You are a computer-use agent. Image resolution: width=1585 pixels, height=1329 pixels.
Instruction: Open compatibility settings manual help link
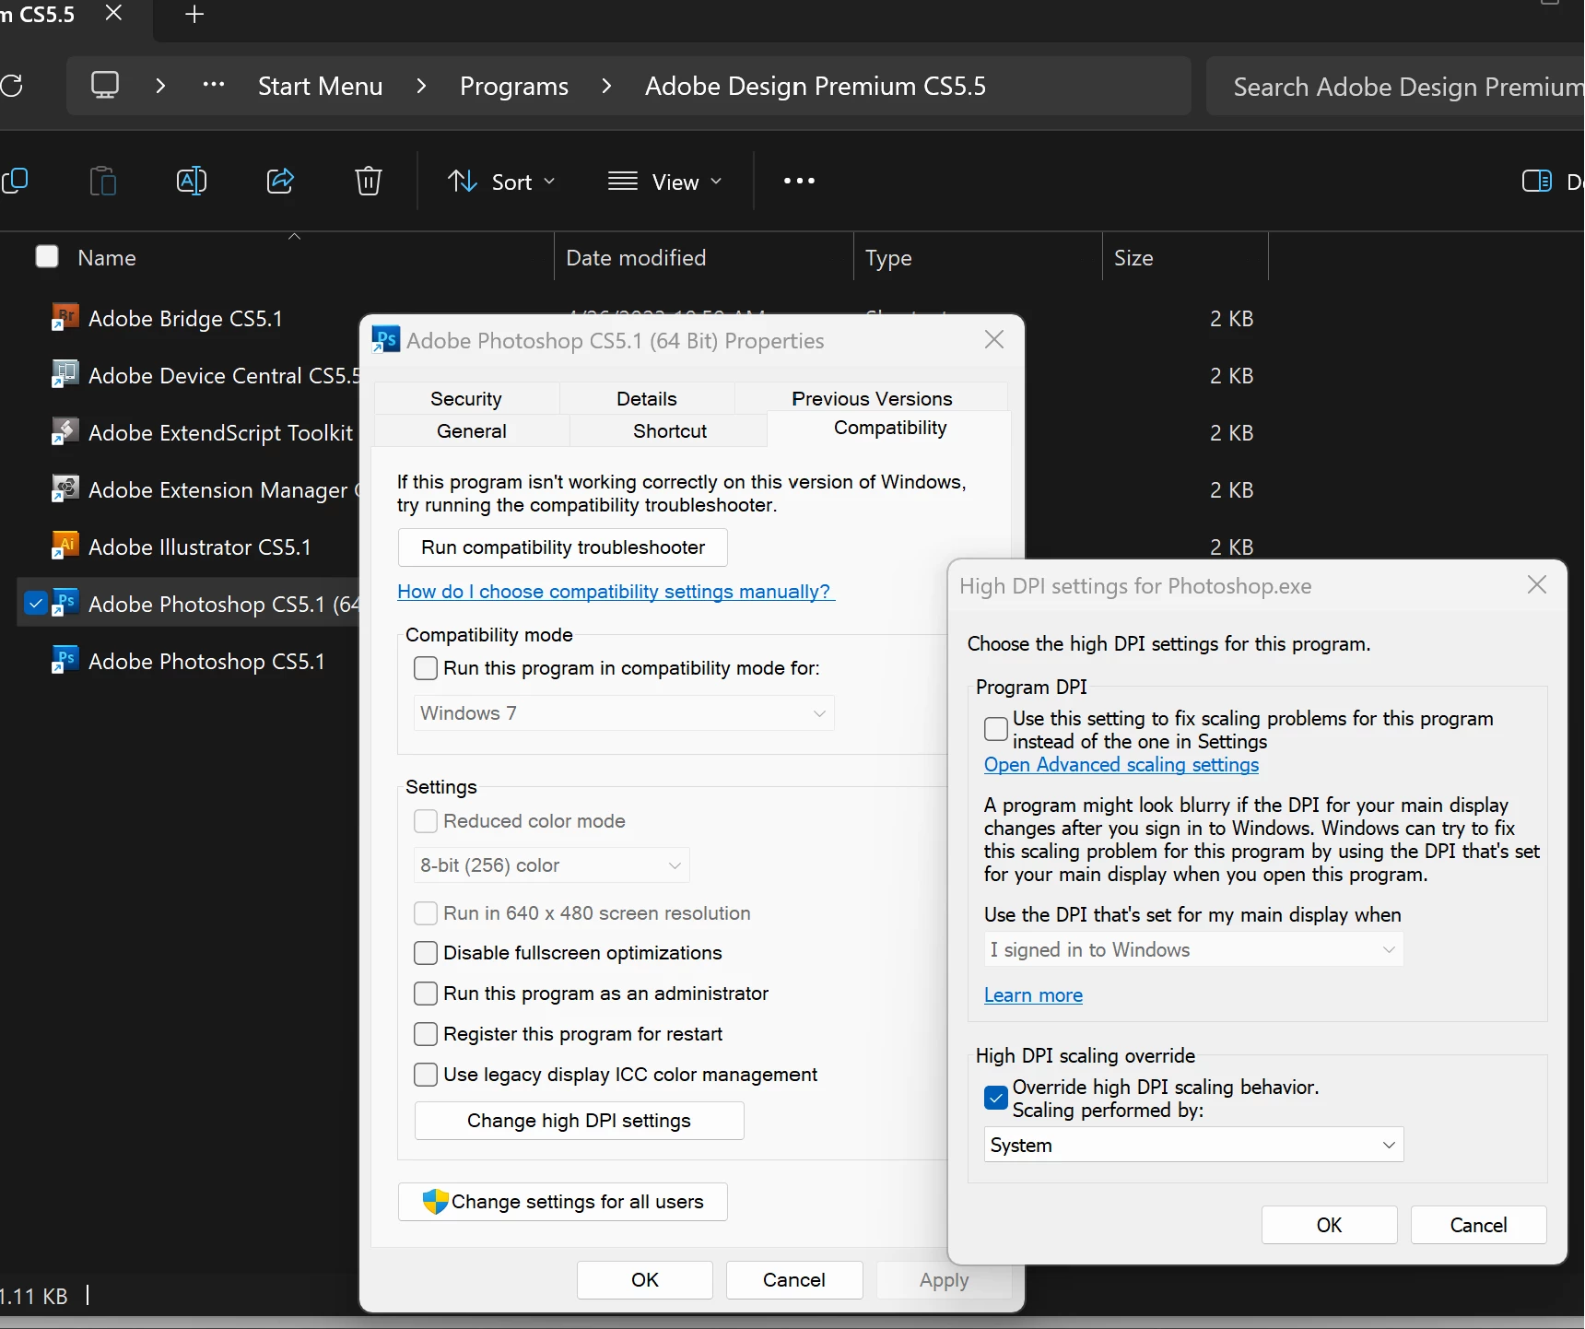(x=616, y=592)
